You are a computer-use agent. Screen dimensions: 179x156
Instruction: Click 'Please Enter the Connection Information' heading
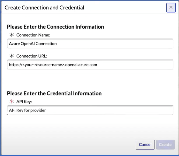click(55, 27)
